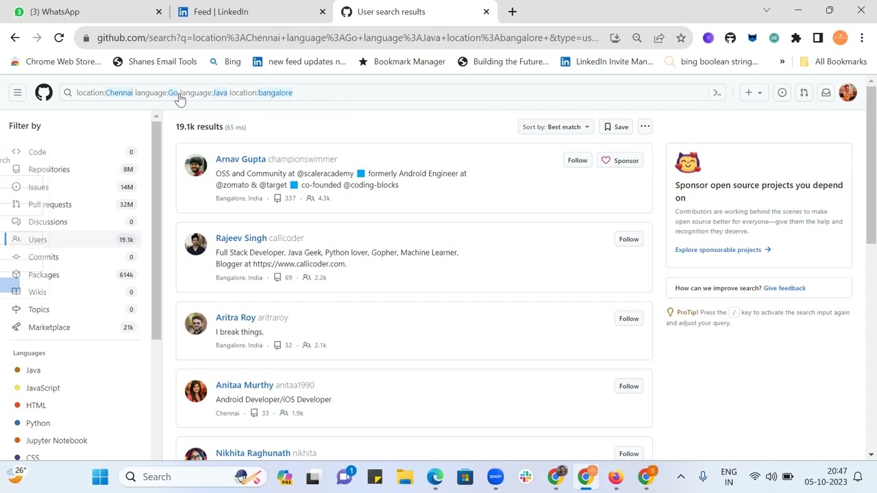Open Arnav Gupta's profile

coord(240,159)
